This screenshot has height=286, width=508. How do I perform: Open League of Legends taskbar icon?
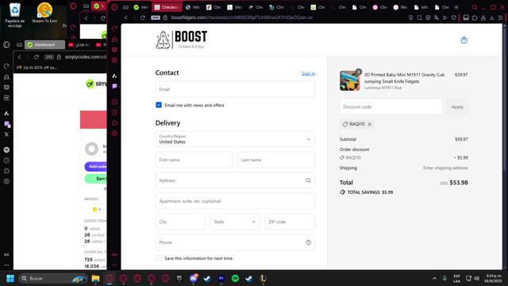(x=263, y=278)
